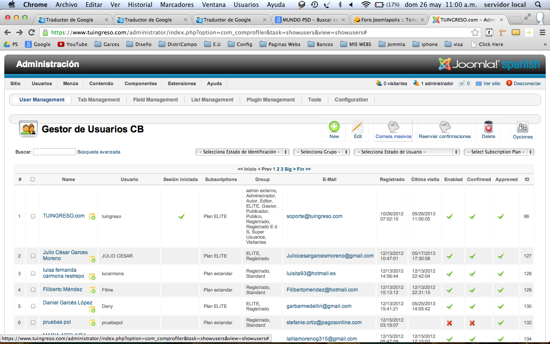The width and height of the screenshot is (550, 344).
Task: Toggle Confirmed red X for pruebas pol
Action: click(472, 322)
